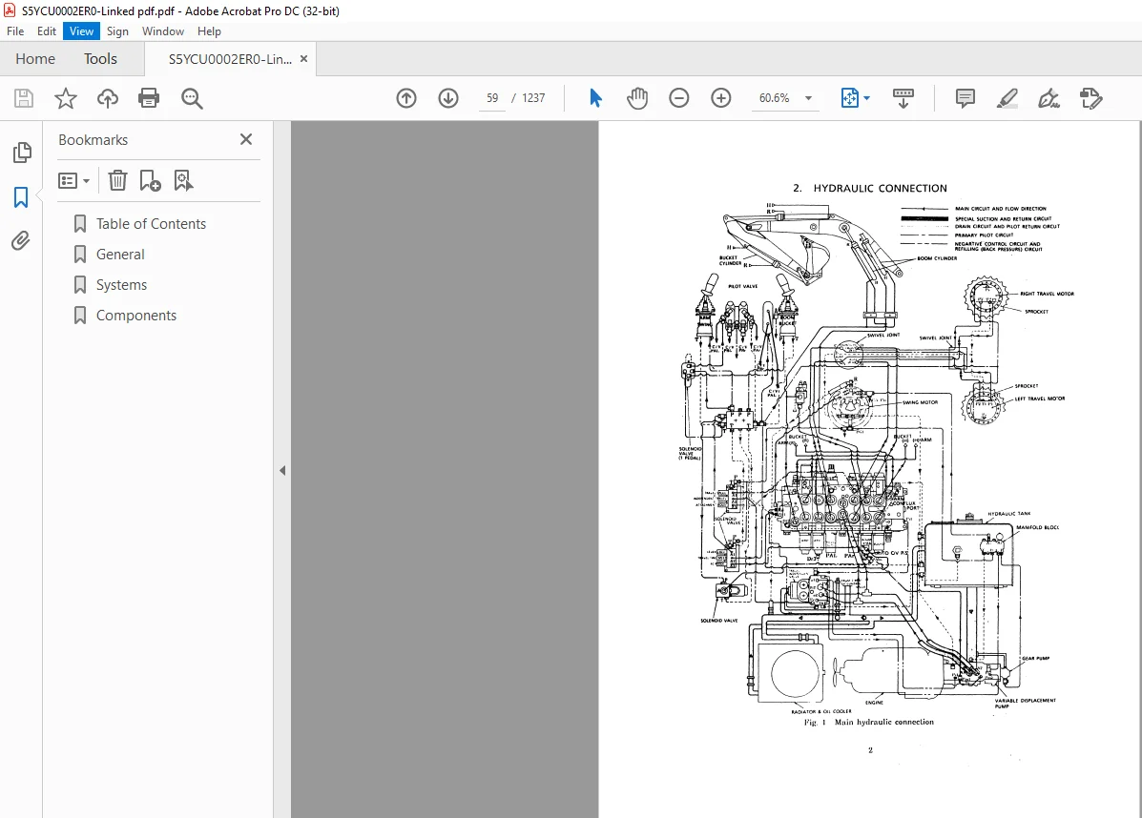The width and height of the screenshot is (1142, 818).
Task: Add document to starred favorites
Action: 66,98
